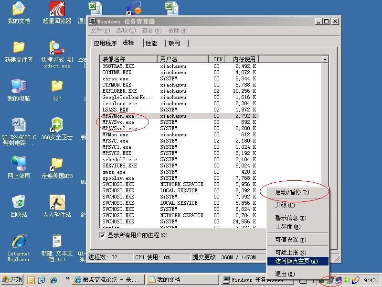
Task: Switch to the 性能 tab
Action: (154, 43)
